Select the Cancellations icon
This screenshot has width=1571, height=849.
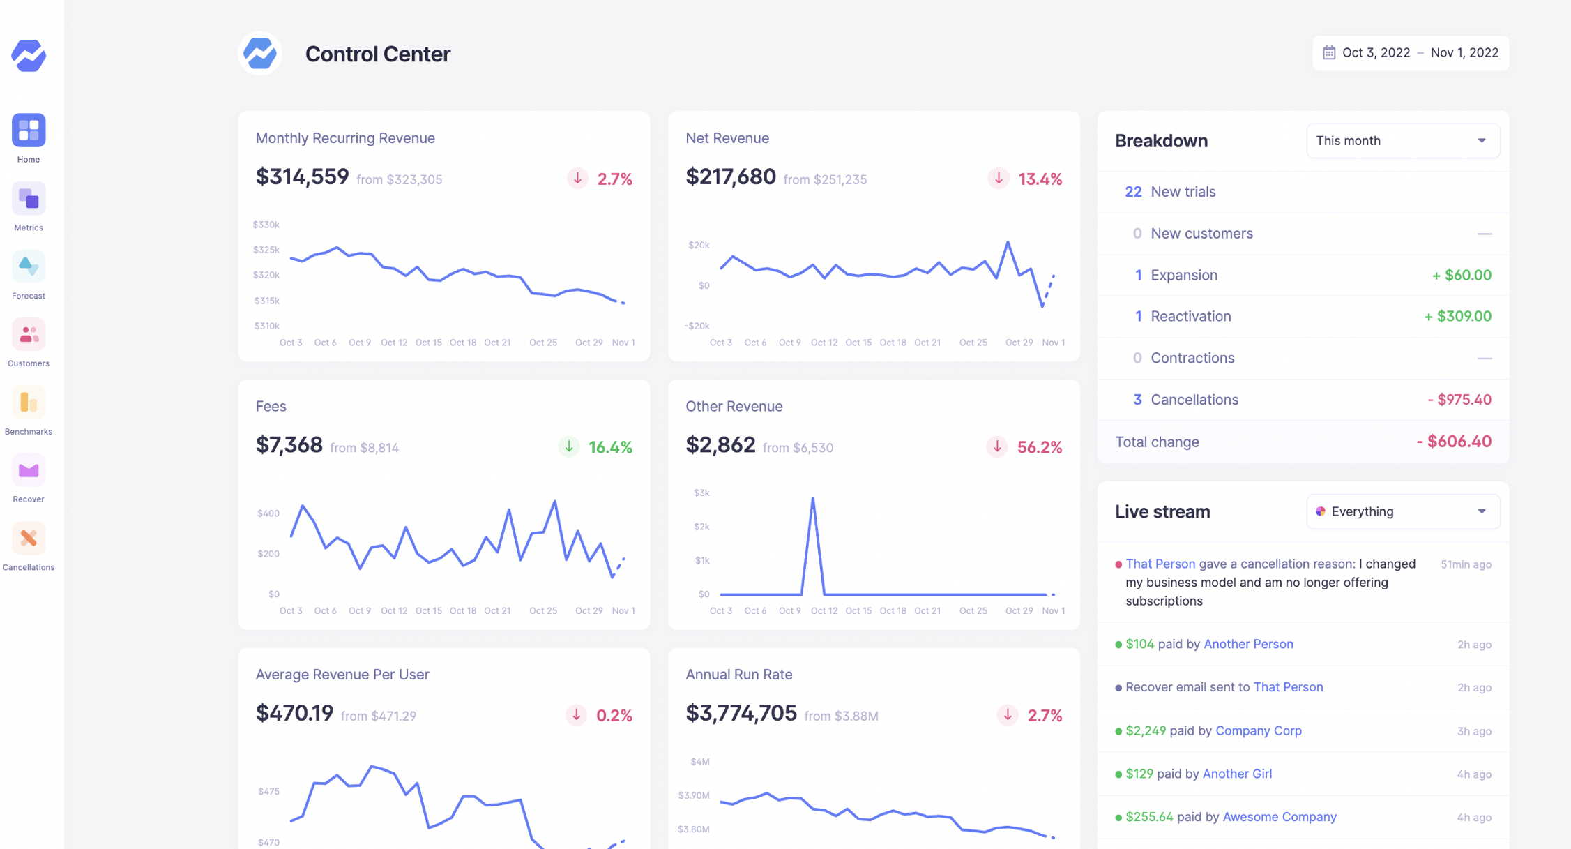click(28, 537)
